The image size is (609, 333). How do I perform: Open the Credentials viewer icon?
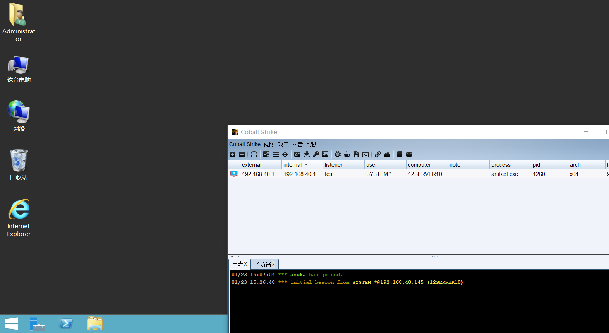[x=297, y=154]
